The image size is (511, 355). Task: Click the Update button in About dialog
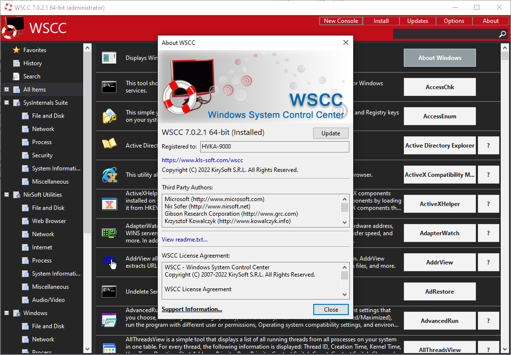tap(331, 133)
